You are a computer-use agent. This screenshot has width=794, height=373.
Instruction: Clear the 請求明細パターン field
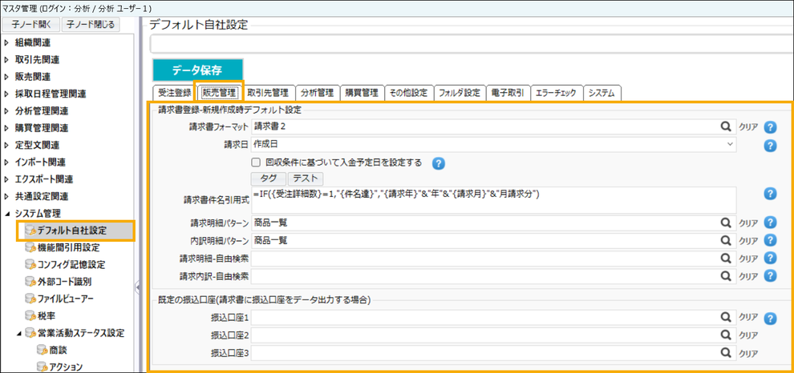tap(748, 223)
